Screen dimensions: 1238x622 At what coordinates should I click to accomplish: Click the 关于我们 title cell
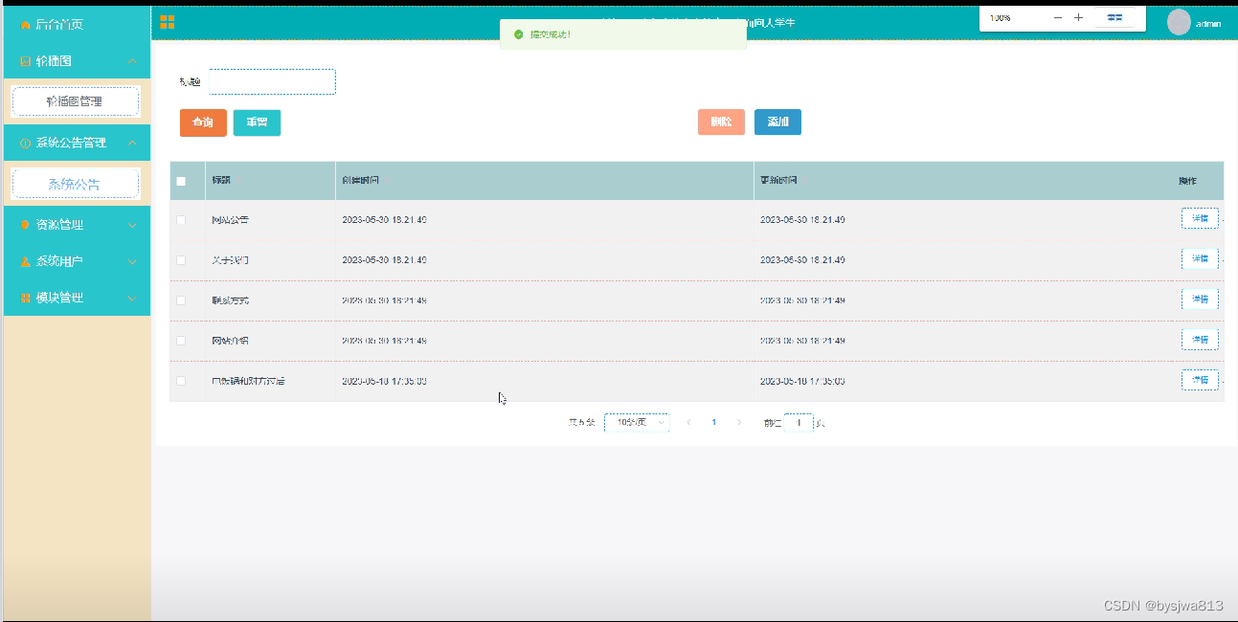[x=231, y=260]
